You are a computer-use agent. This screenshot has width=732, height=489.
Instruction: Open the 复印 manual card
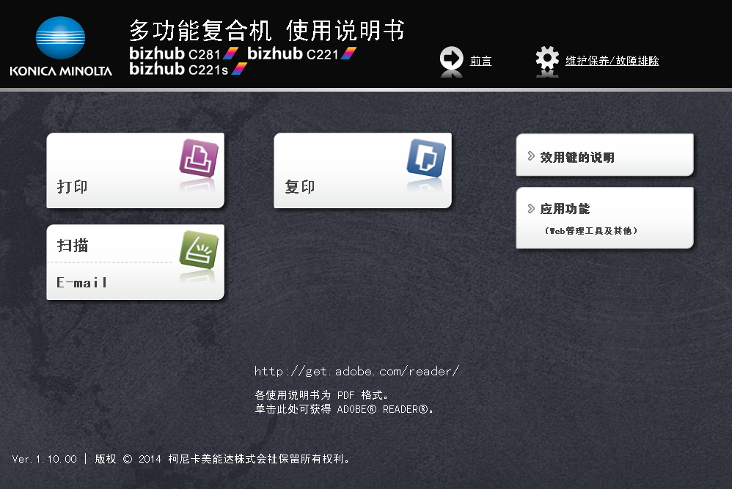coord(363,170)
